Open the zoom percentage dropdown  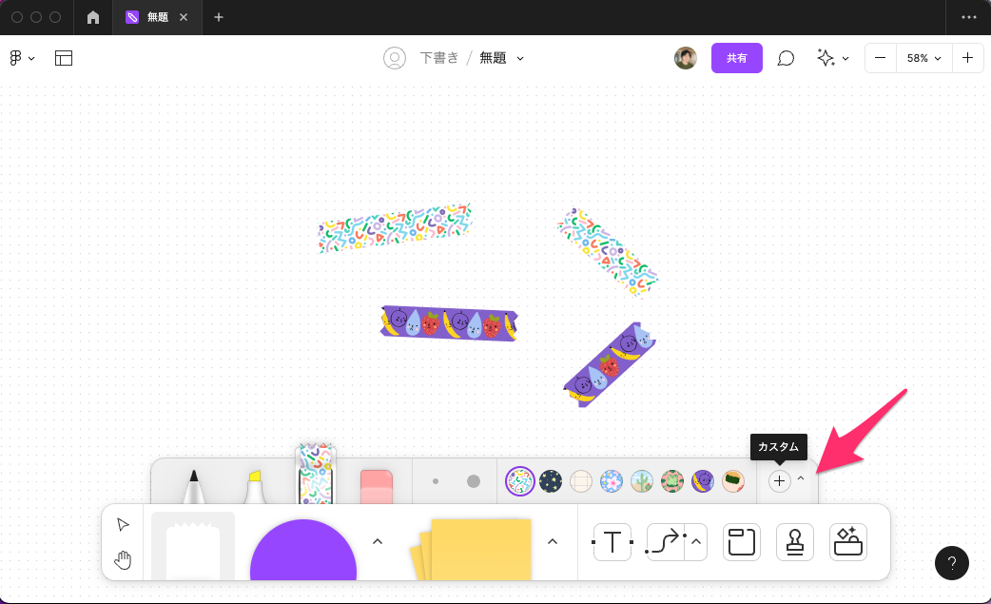(x=923, y=58)
